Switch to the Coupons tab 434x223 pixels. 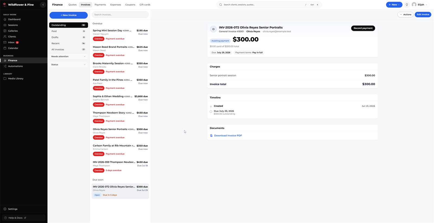130,5
